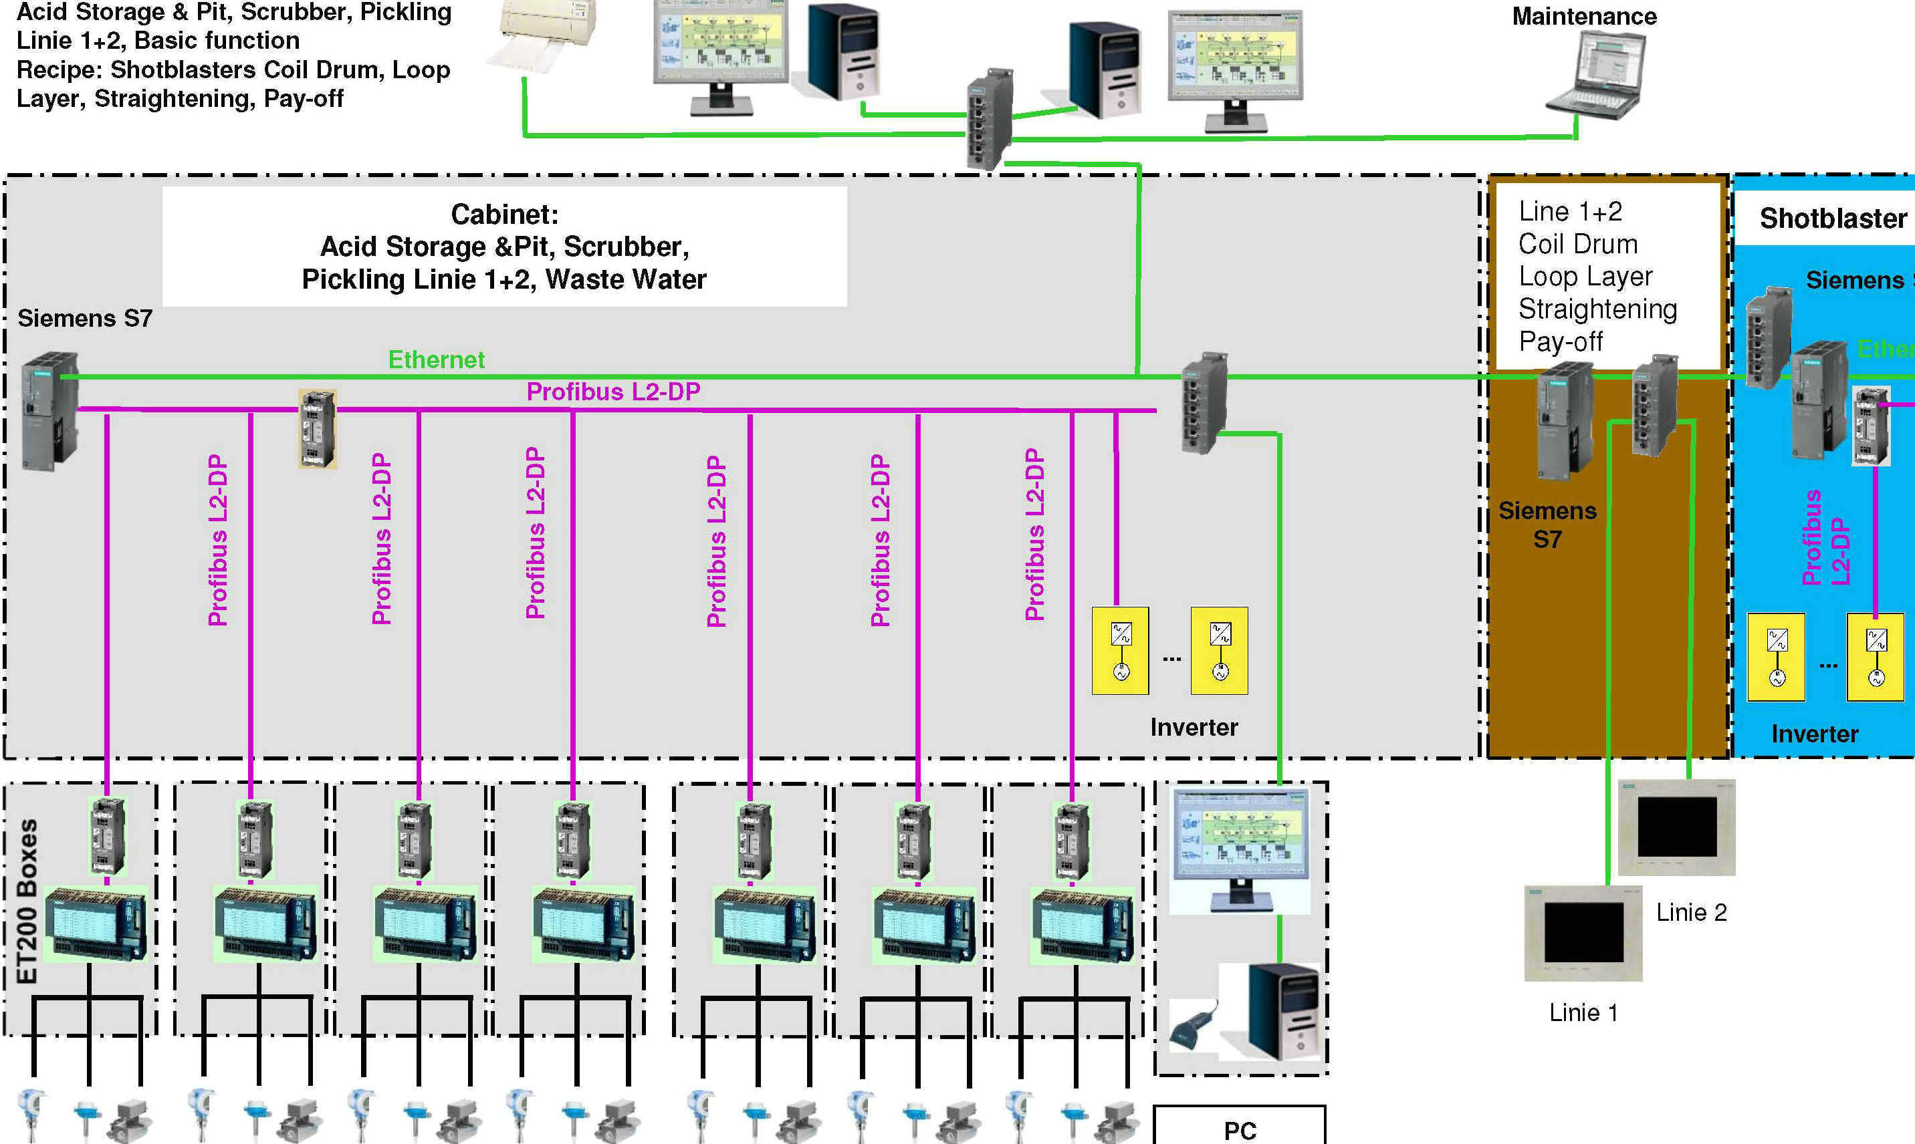
Task: Click the Linie 1 touch panel
Action: [1583, 933]
